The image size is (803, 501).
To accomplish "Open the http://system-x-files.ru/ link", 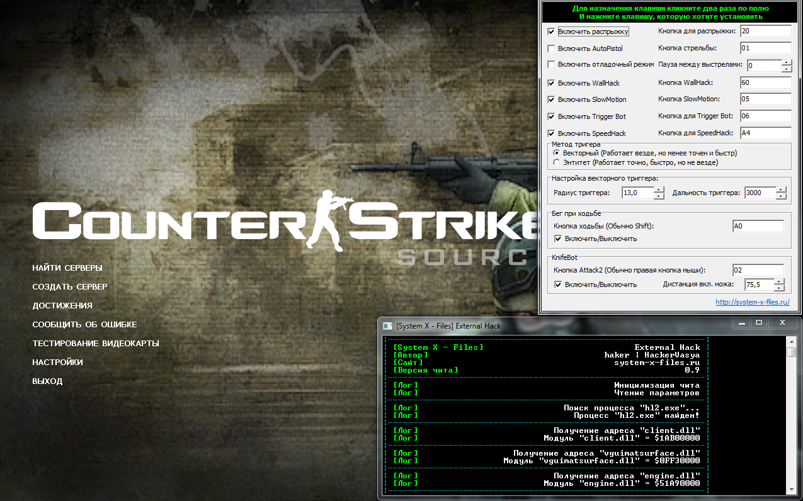I will (x=753, y=302).
